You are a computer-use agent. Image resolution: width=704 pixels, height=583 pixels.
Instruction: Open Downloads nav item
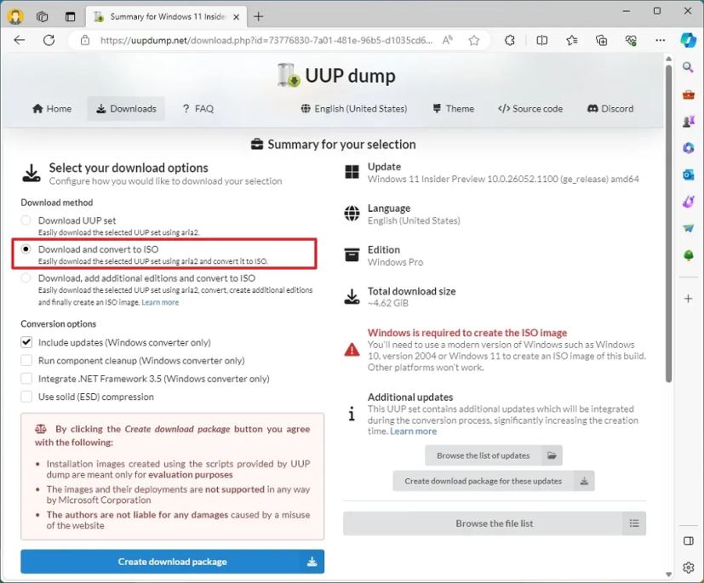126,109
